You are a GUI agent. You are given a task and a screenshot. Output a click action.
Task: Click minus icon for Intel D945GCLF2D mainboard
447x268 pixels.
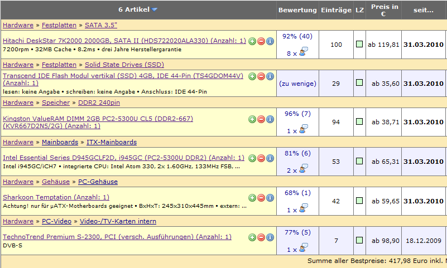(261, 158)
